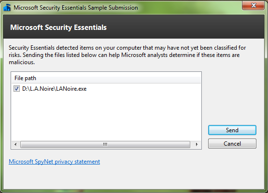The image size is (268, 193).
Task: Click the Sample Submission window title text
Action: tap(76, 8)
